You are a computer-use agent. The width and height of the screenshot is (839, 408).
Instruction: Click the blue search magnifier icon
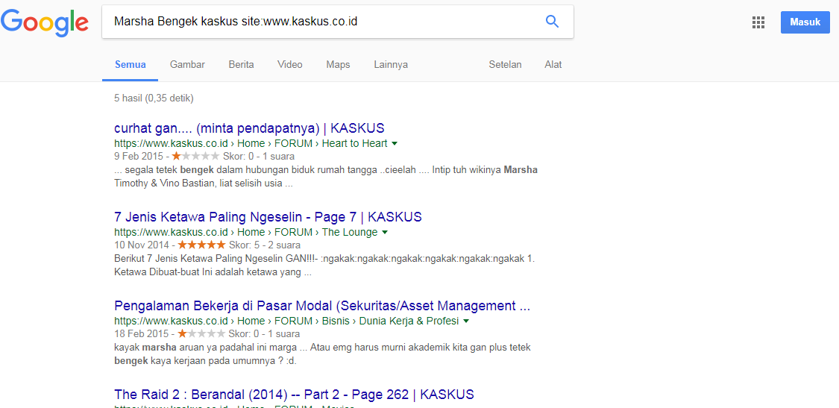pyautogui.click(x=552, y=22)
